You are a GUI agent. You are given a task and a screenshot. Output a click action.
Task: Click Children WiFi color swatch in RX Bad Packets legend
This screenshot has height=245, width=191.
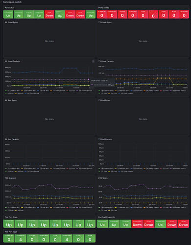pyautogui.click(x=6, y=169)
